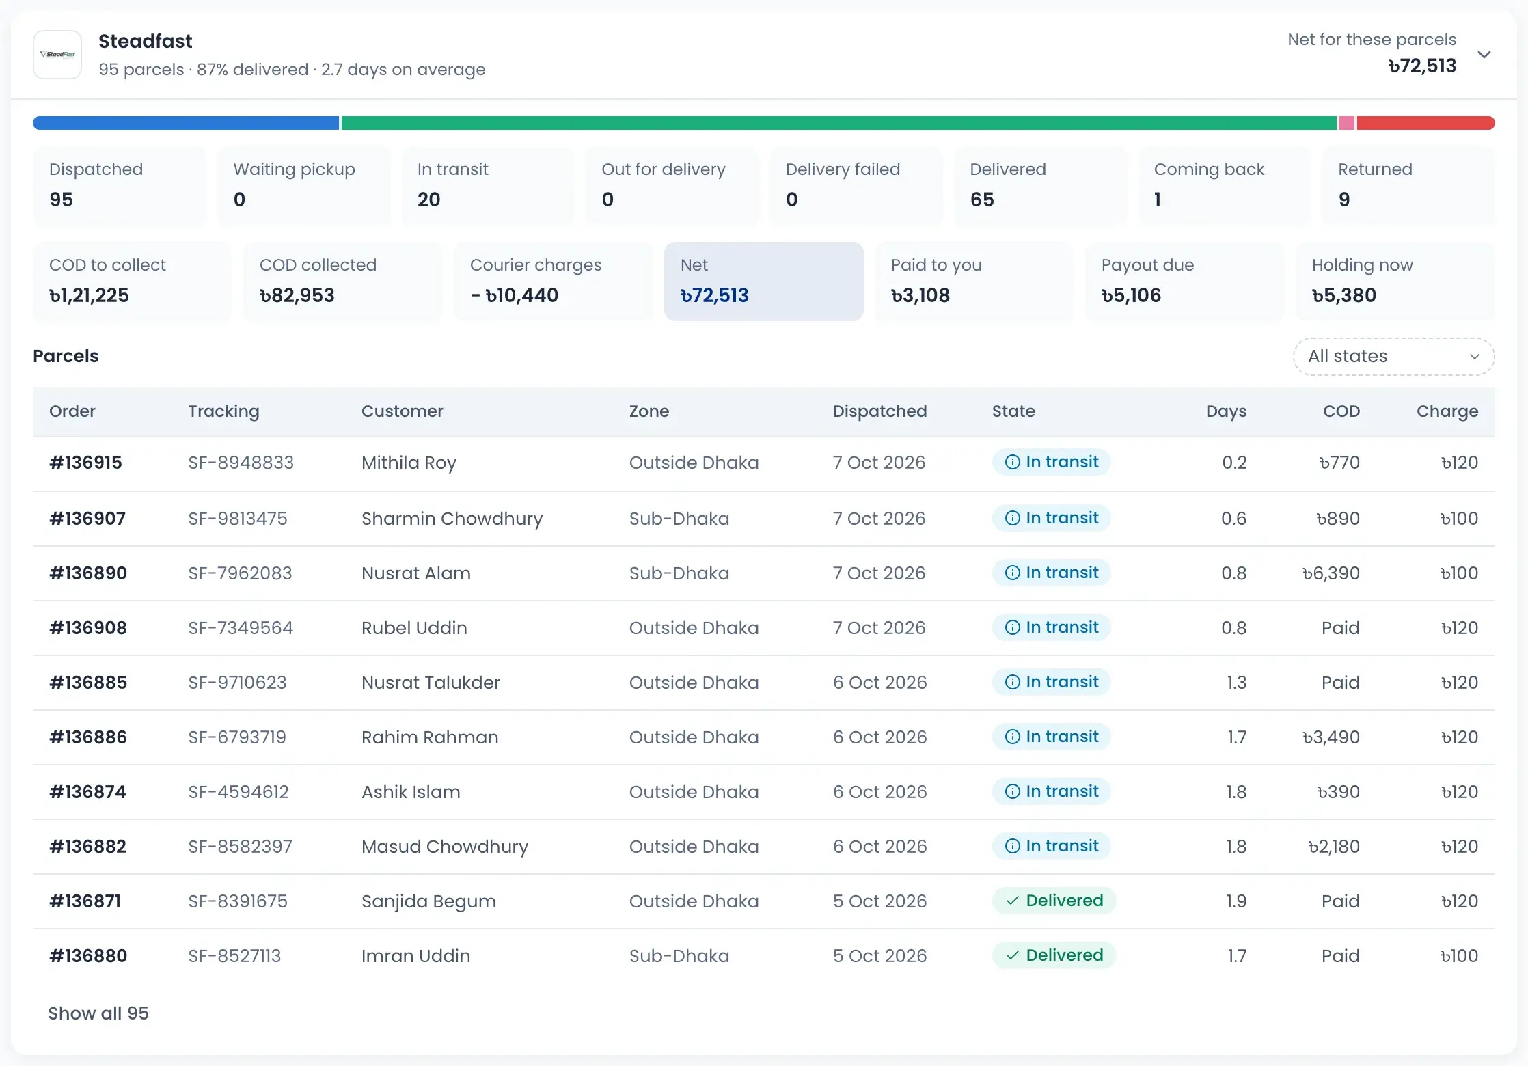1528x1066 pixels.
Task: Click the In transit badge for Sharmin Chowdhury
Action: (1052, 519)
